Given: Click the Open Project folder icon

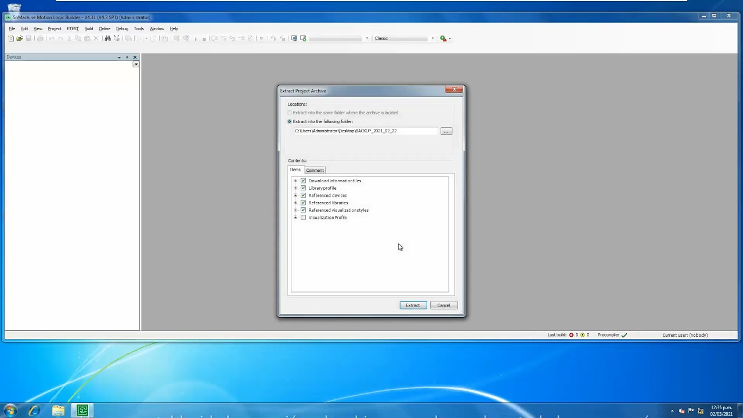Looking at the screenshot, I should pos(20,38).
